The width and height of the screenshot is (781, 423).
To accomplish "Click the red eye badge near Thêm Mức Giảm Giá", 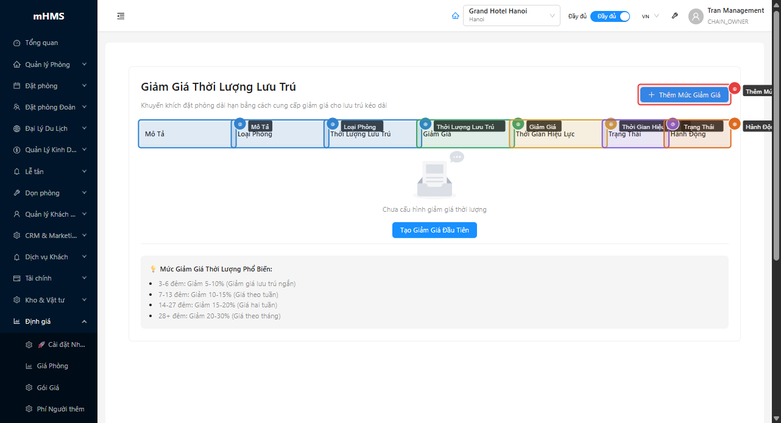I will 735,89.
